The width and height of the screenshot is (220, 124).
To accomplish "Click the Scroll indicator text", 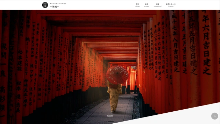I will [x=110, y=116].
